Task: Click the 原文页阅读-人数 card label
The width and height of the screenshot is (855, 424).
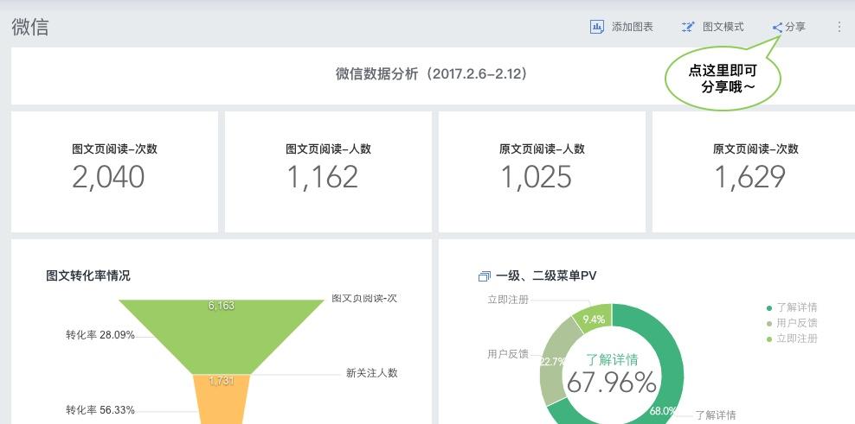Action: [x=542, y=149]
